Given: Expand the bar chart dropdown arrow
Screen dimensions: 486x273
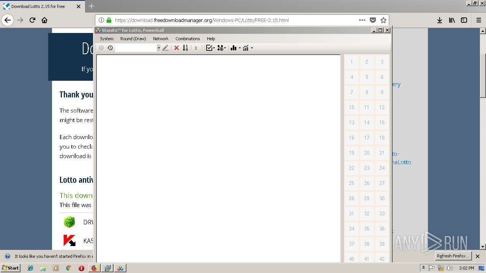Looking at the screenshot, I should click(240, 48).
